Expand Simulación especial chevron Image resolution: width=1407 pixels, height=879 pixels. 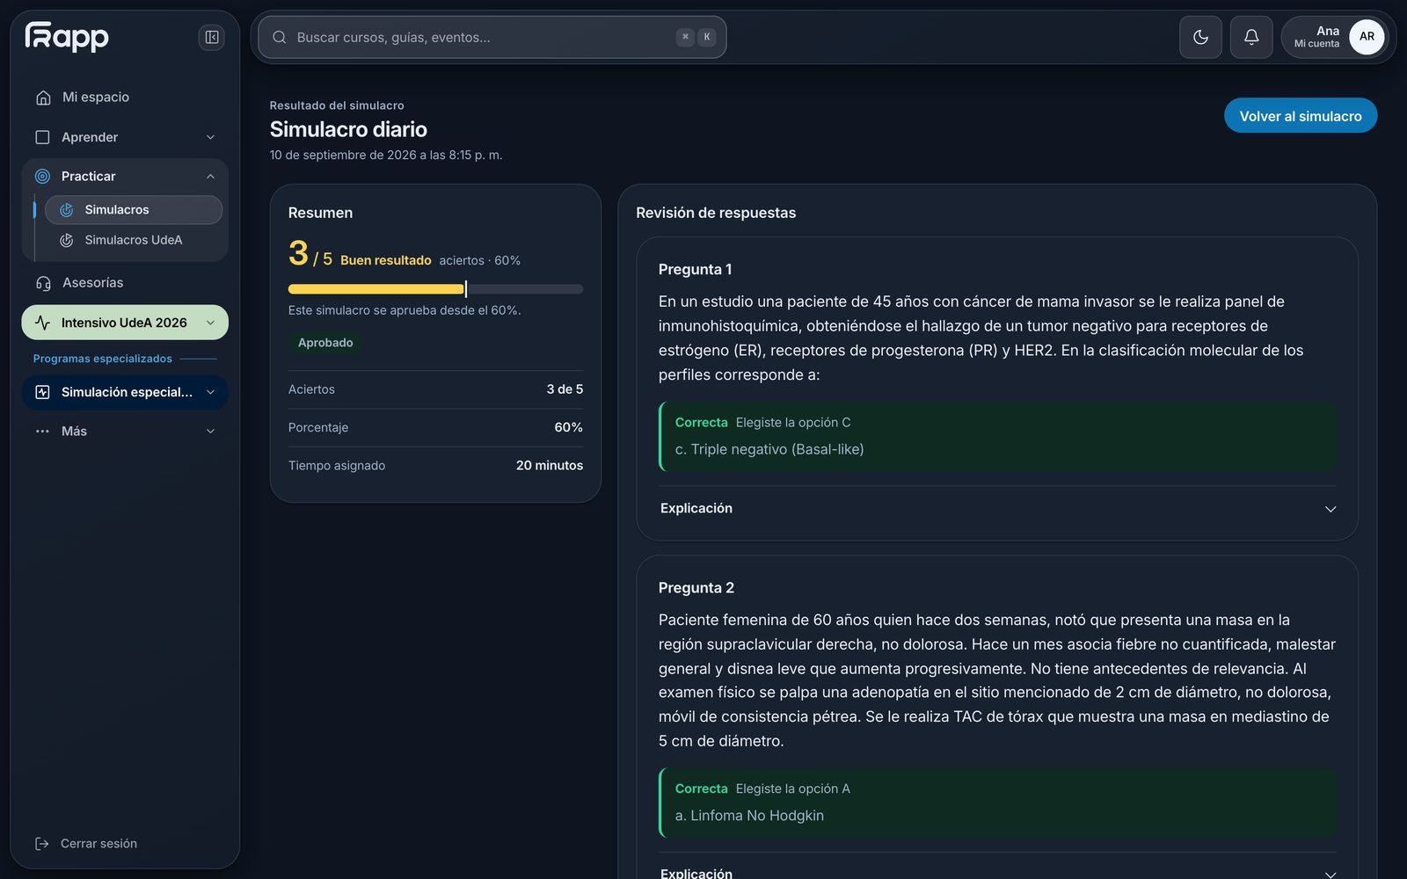click(210, 392)
